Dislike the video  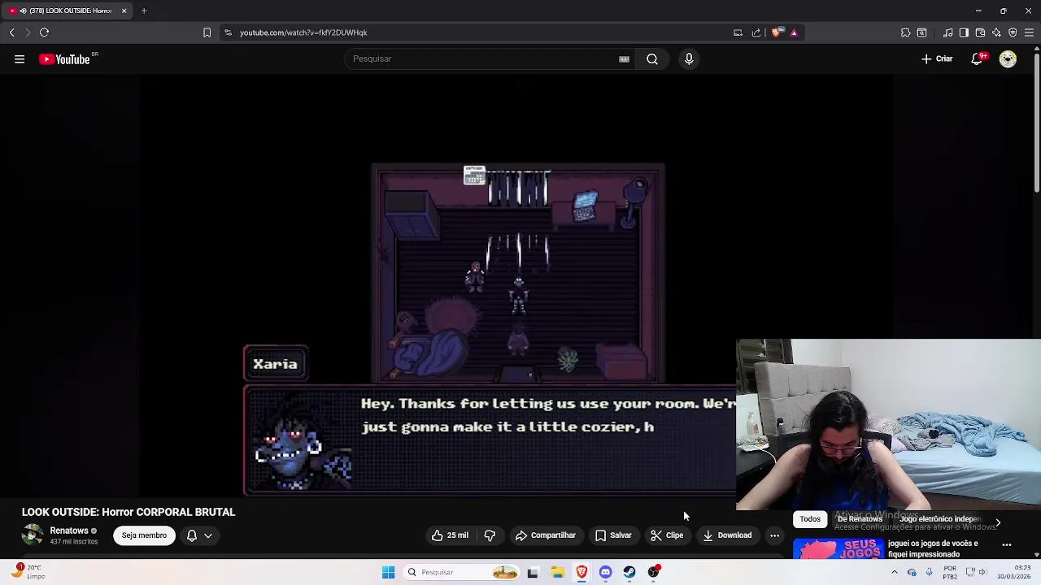(490, 535)
